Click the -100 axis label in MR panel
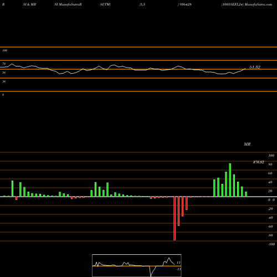Screen dimensions: 277x277 click(271, 244)
